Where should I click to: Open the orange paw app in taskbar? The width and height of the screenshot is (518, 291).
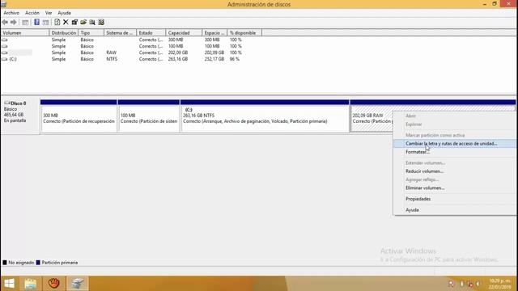pyautogui.click(x=54, y=284)
